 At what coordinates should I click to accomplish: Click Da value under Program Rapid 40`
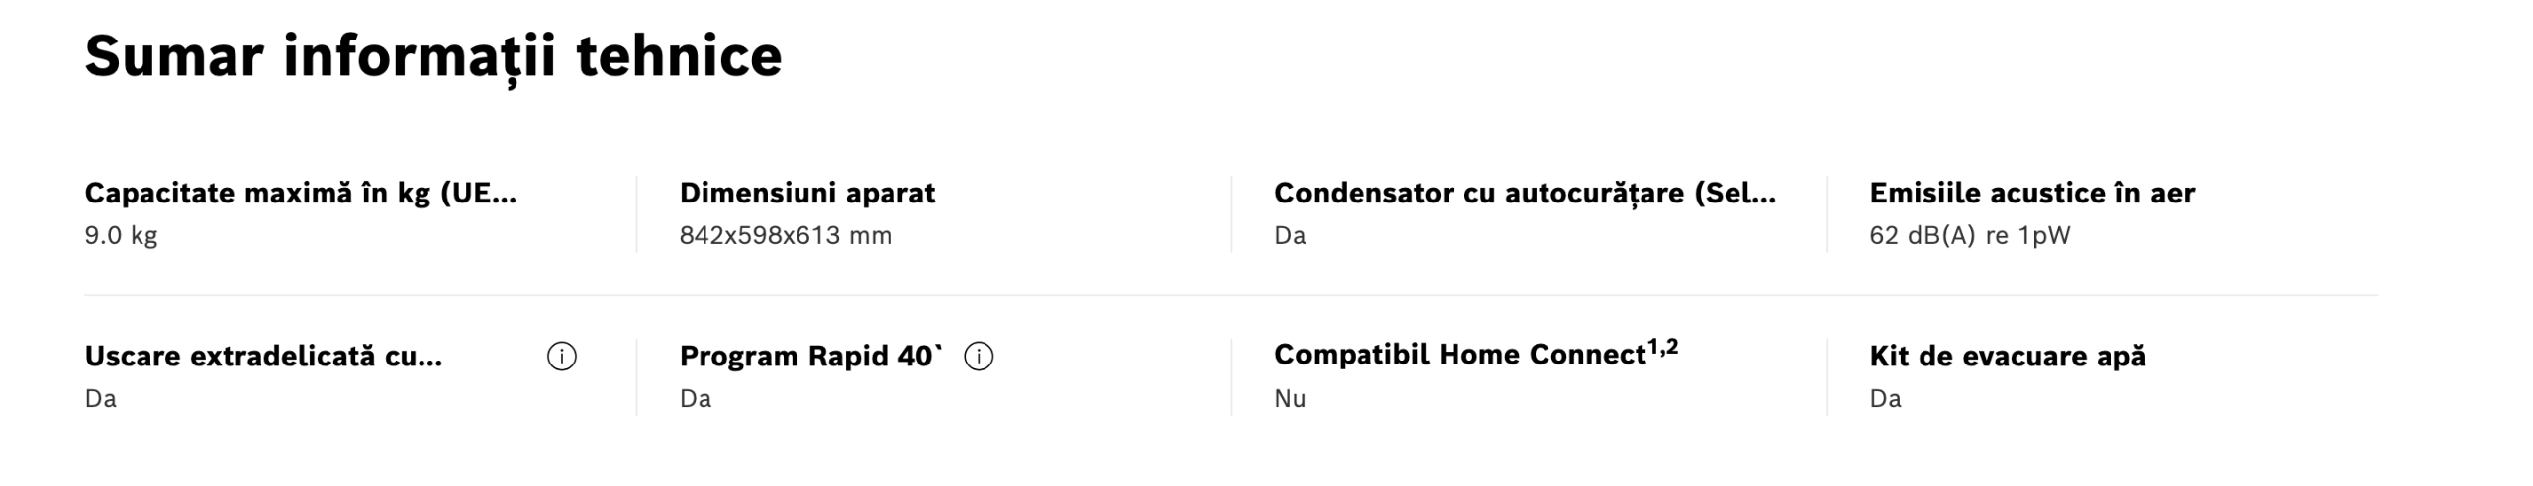point(695,399)
